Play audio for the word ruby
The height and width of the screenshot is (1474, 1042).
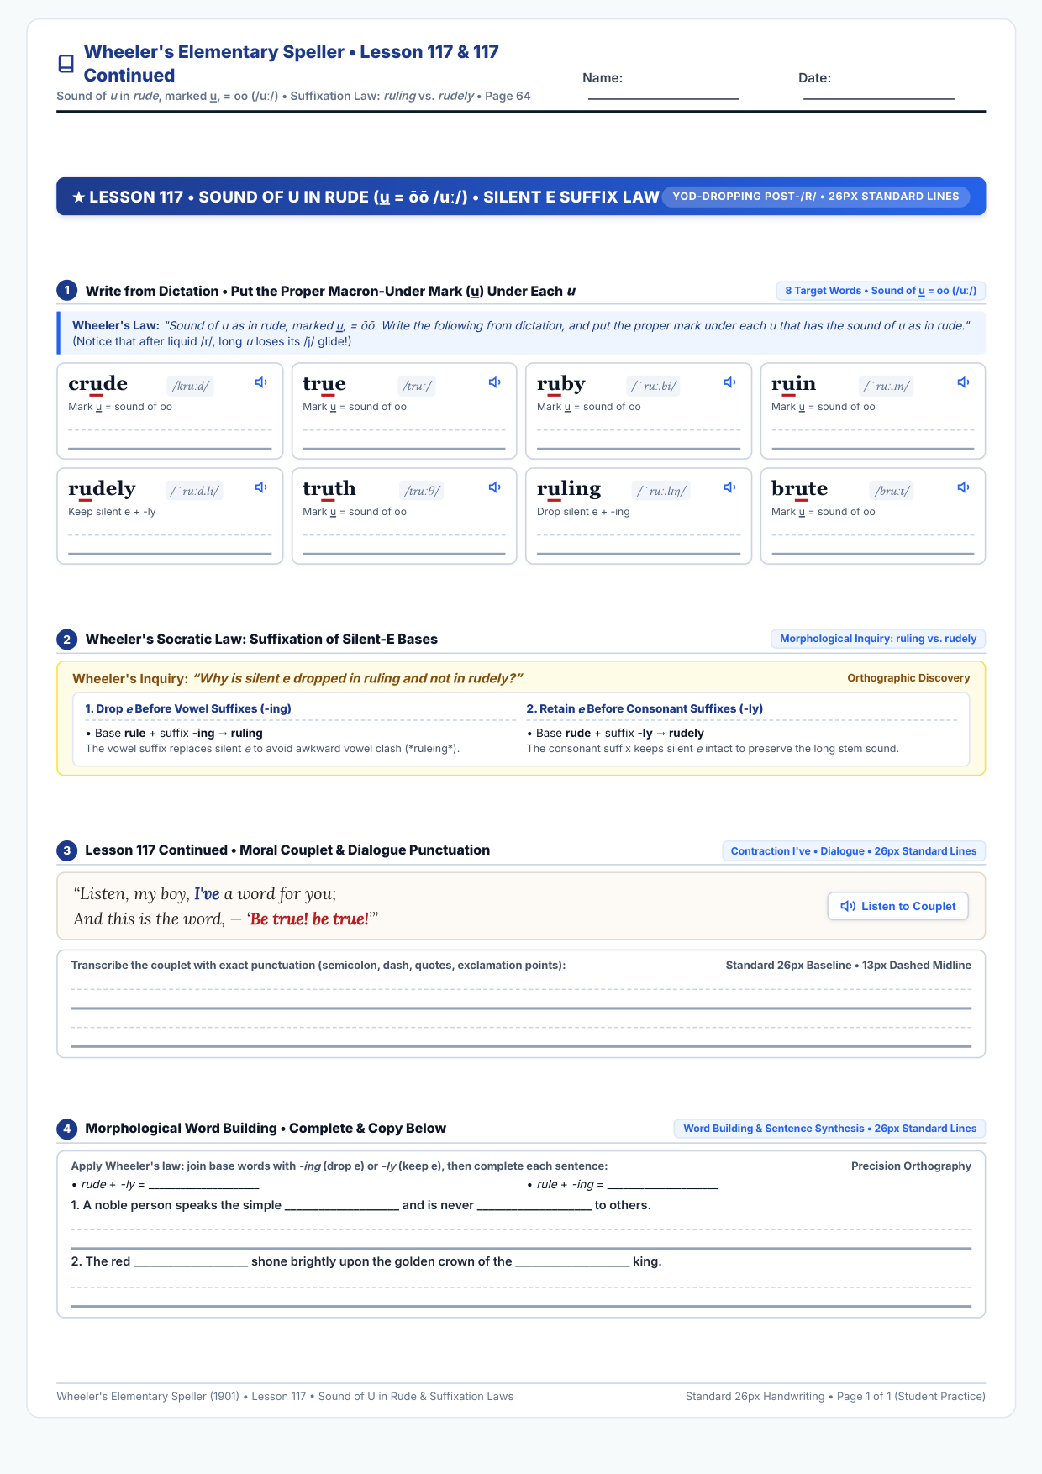click(x=730, y=382)
